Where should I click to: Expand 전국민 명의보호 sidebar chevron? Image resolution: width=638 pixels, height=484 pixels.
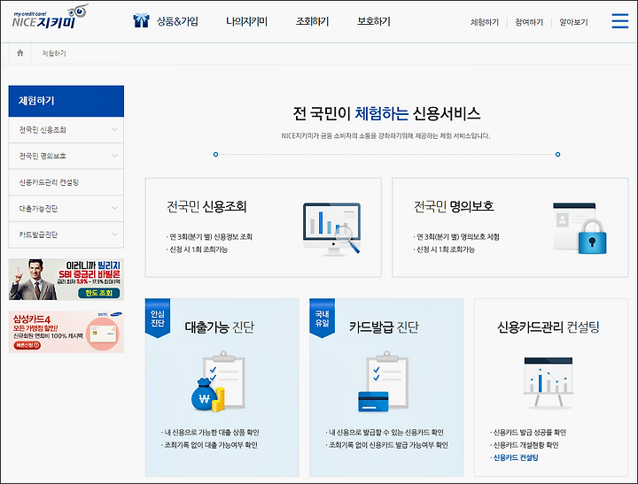(114, 156)
